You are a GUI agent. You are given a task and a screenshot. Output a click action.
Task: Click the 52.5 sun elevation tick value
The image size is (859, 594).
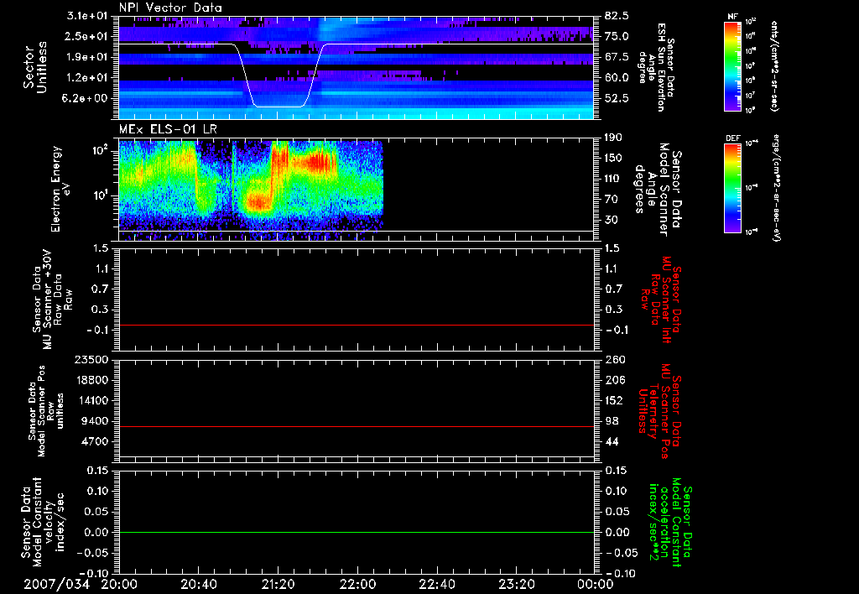click(617, 98)
